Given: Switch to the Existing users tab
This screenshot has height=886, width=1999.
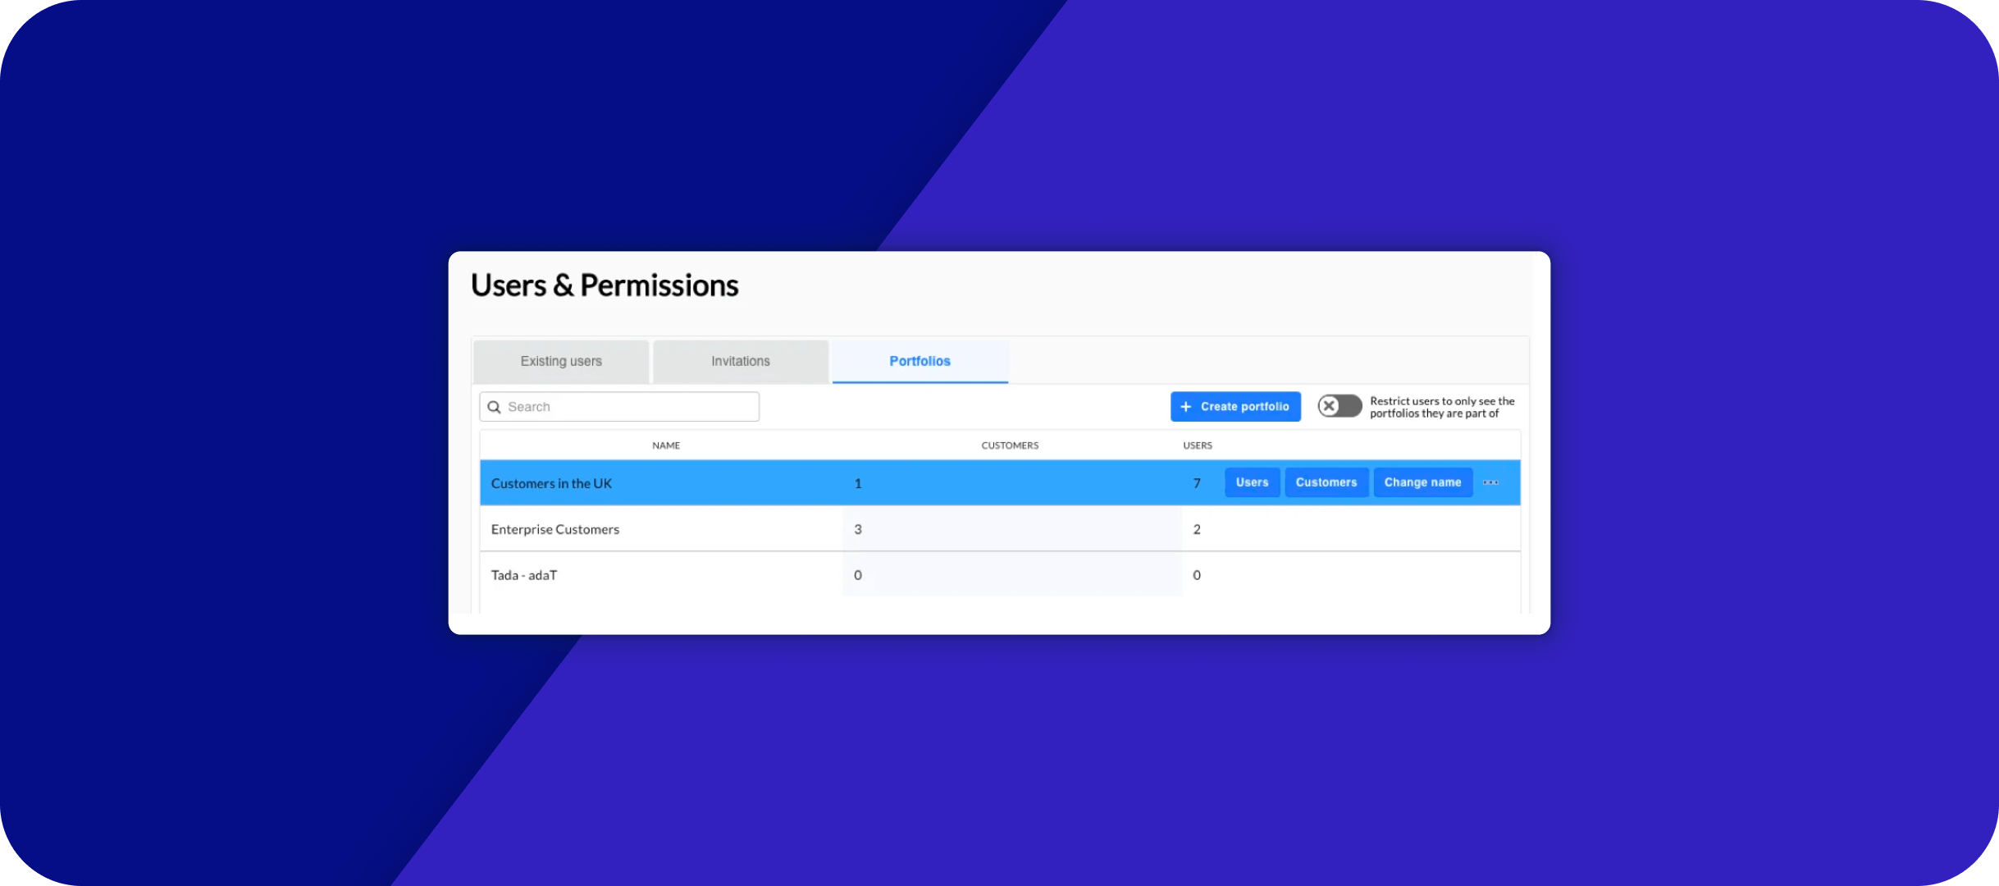Looking at the screenshot, I should 561,361.
